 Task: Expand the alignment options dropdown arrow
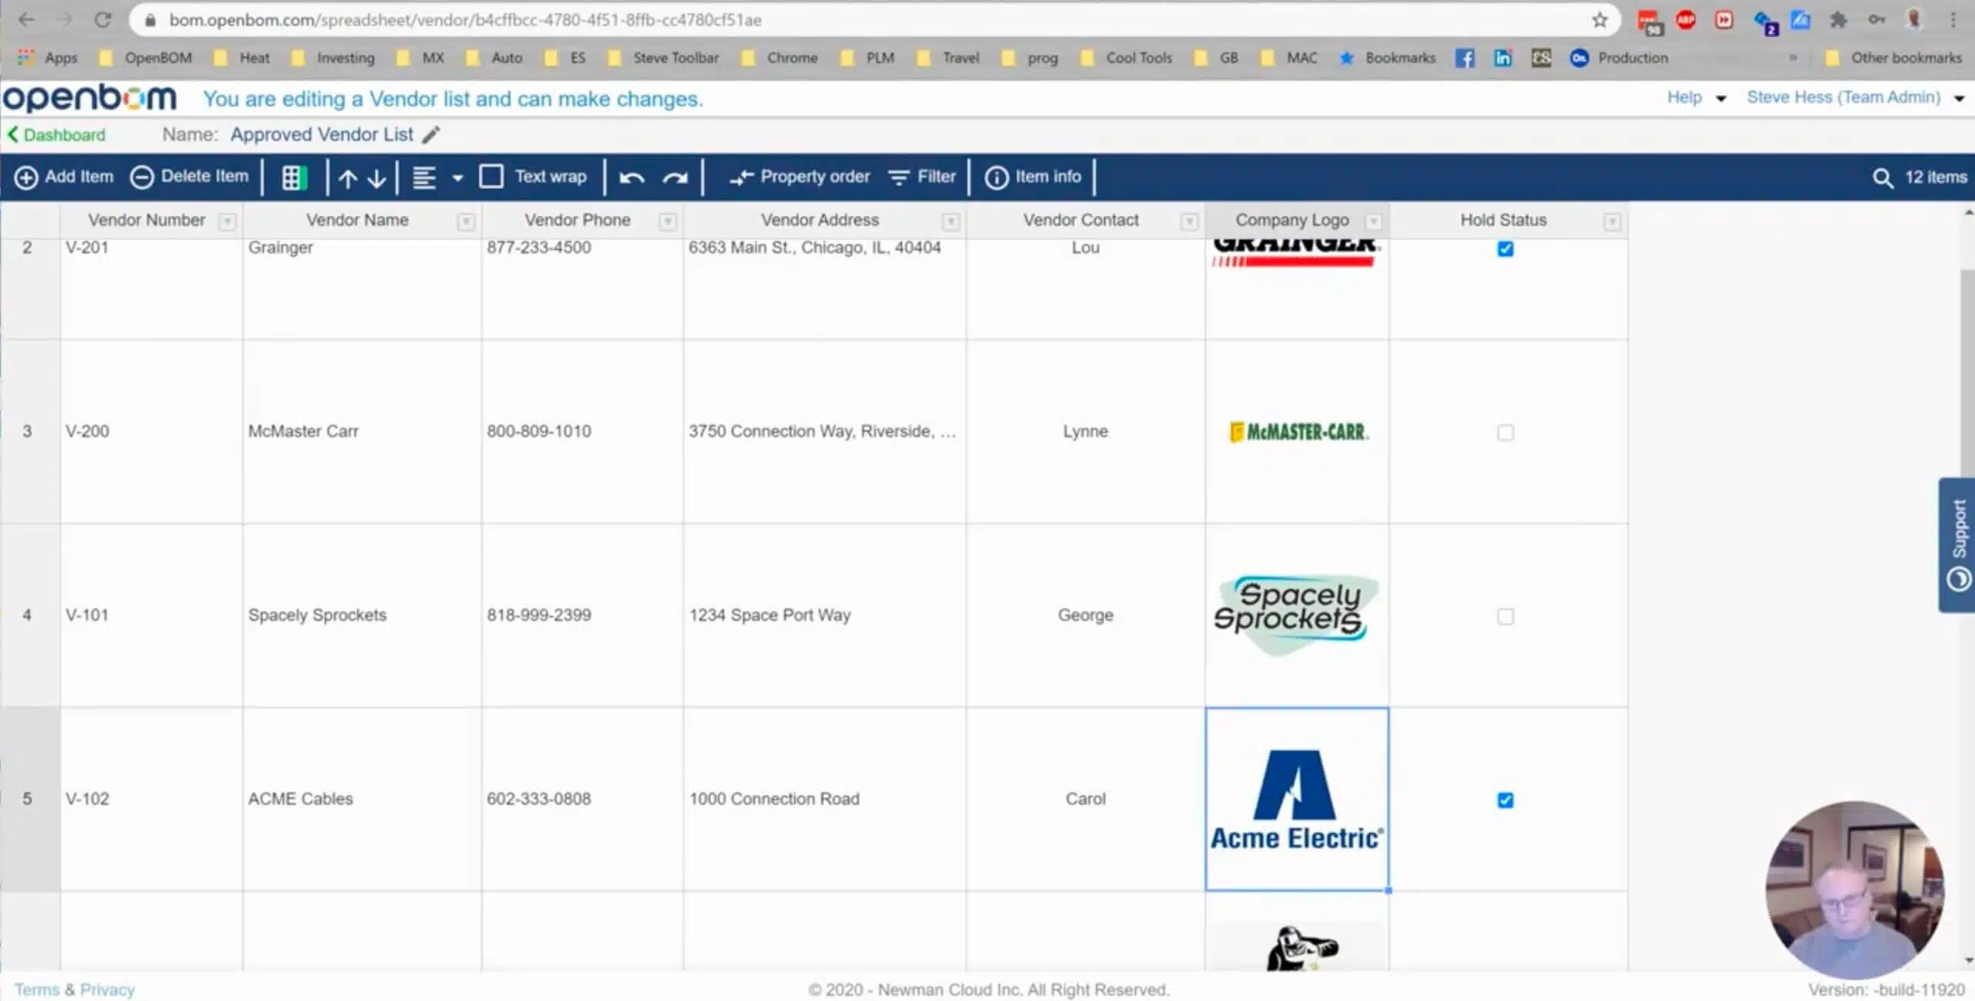point(457,178)
